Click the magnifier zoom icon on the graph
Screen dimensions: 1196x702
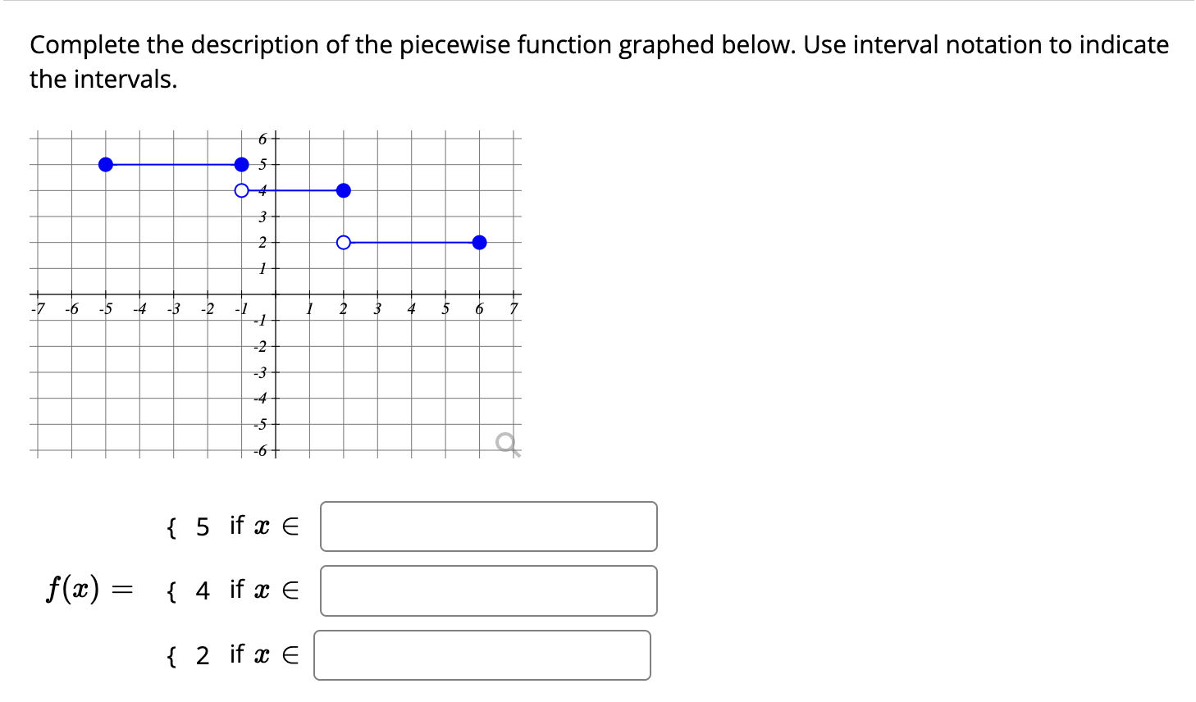[506, 443]
